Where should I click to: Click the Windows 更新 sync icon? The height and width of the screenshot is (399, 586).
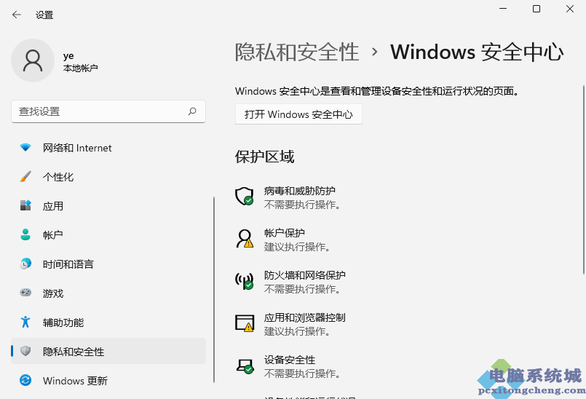click(x=25, y=380)
